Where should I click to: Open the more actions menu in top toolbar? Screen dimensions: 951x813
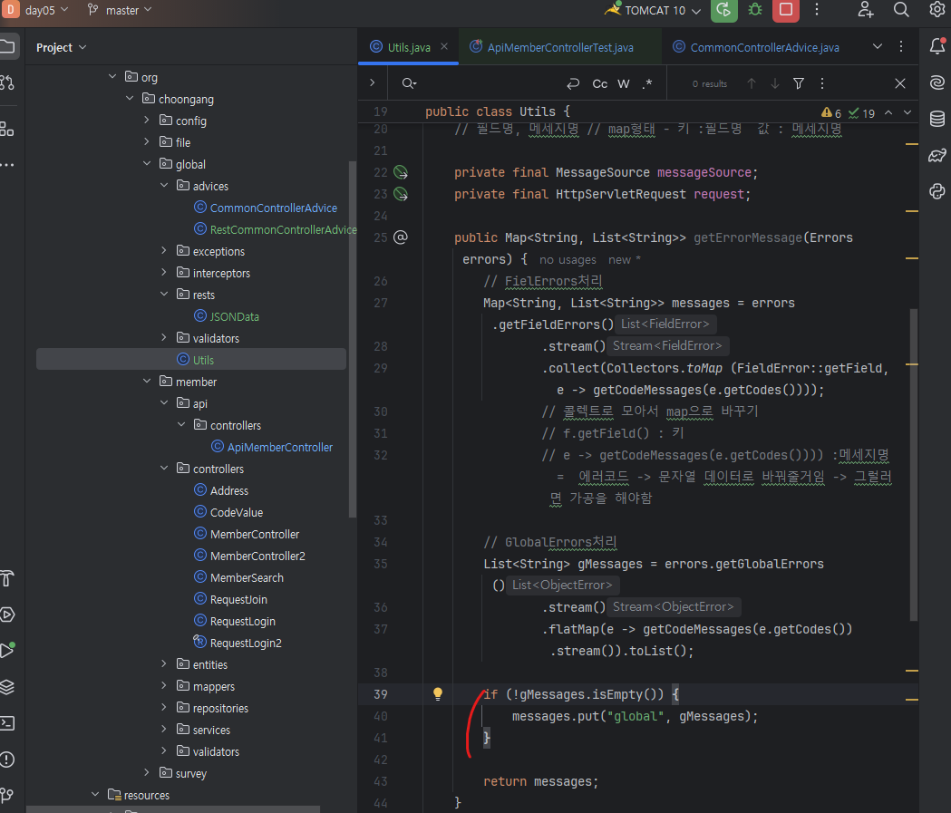[x=817, y=10]
